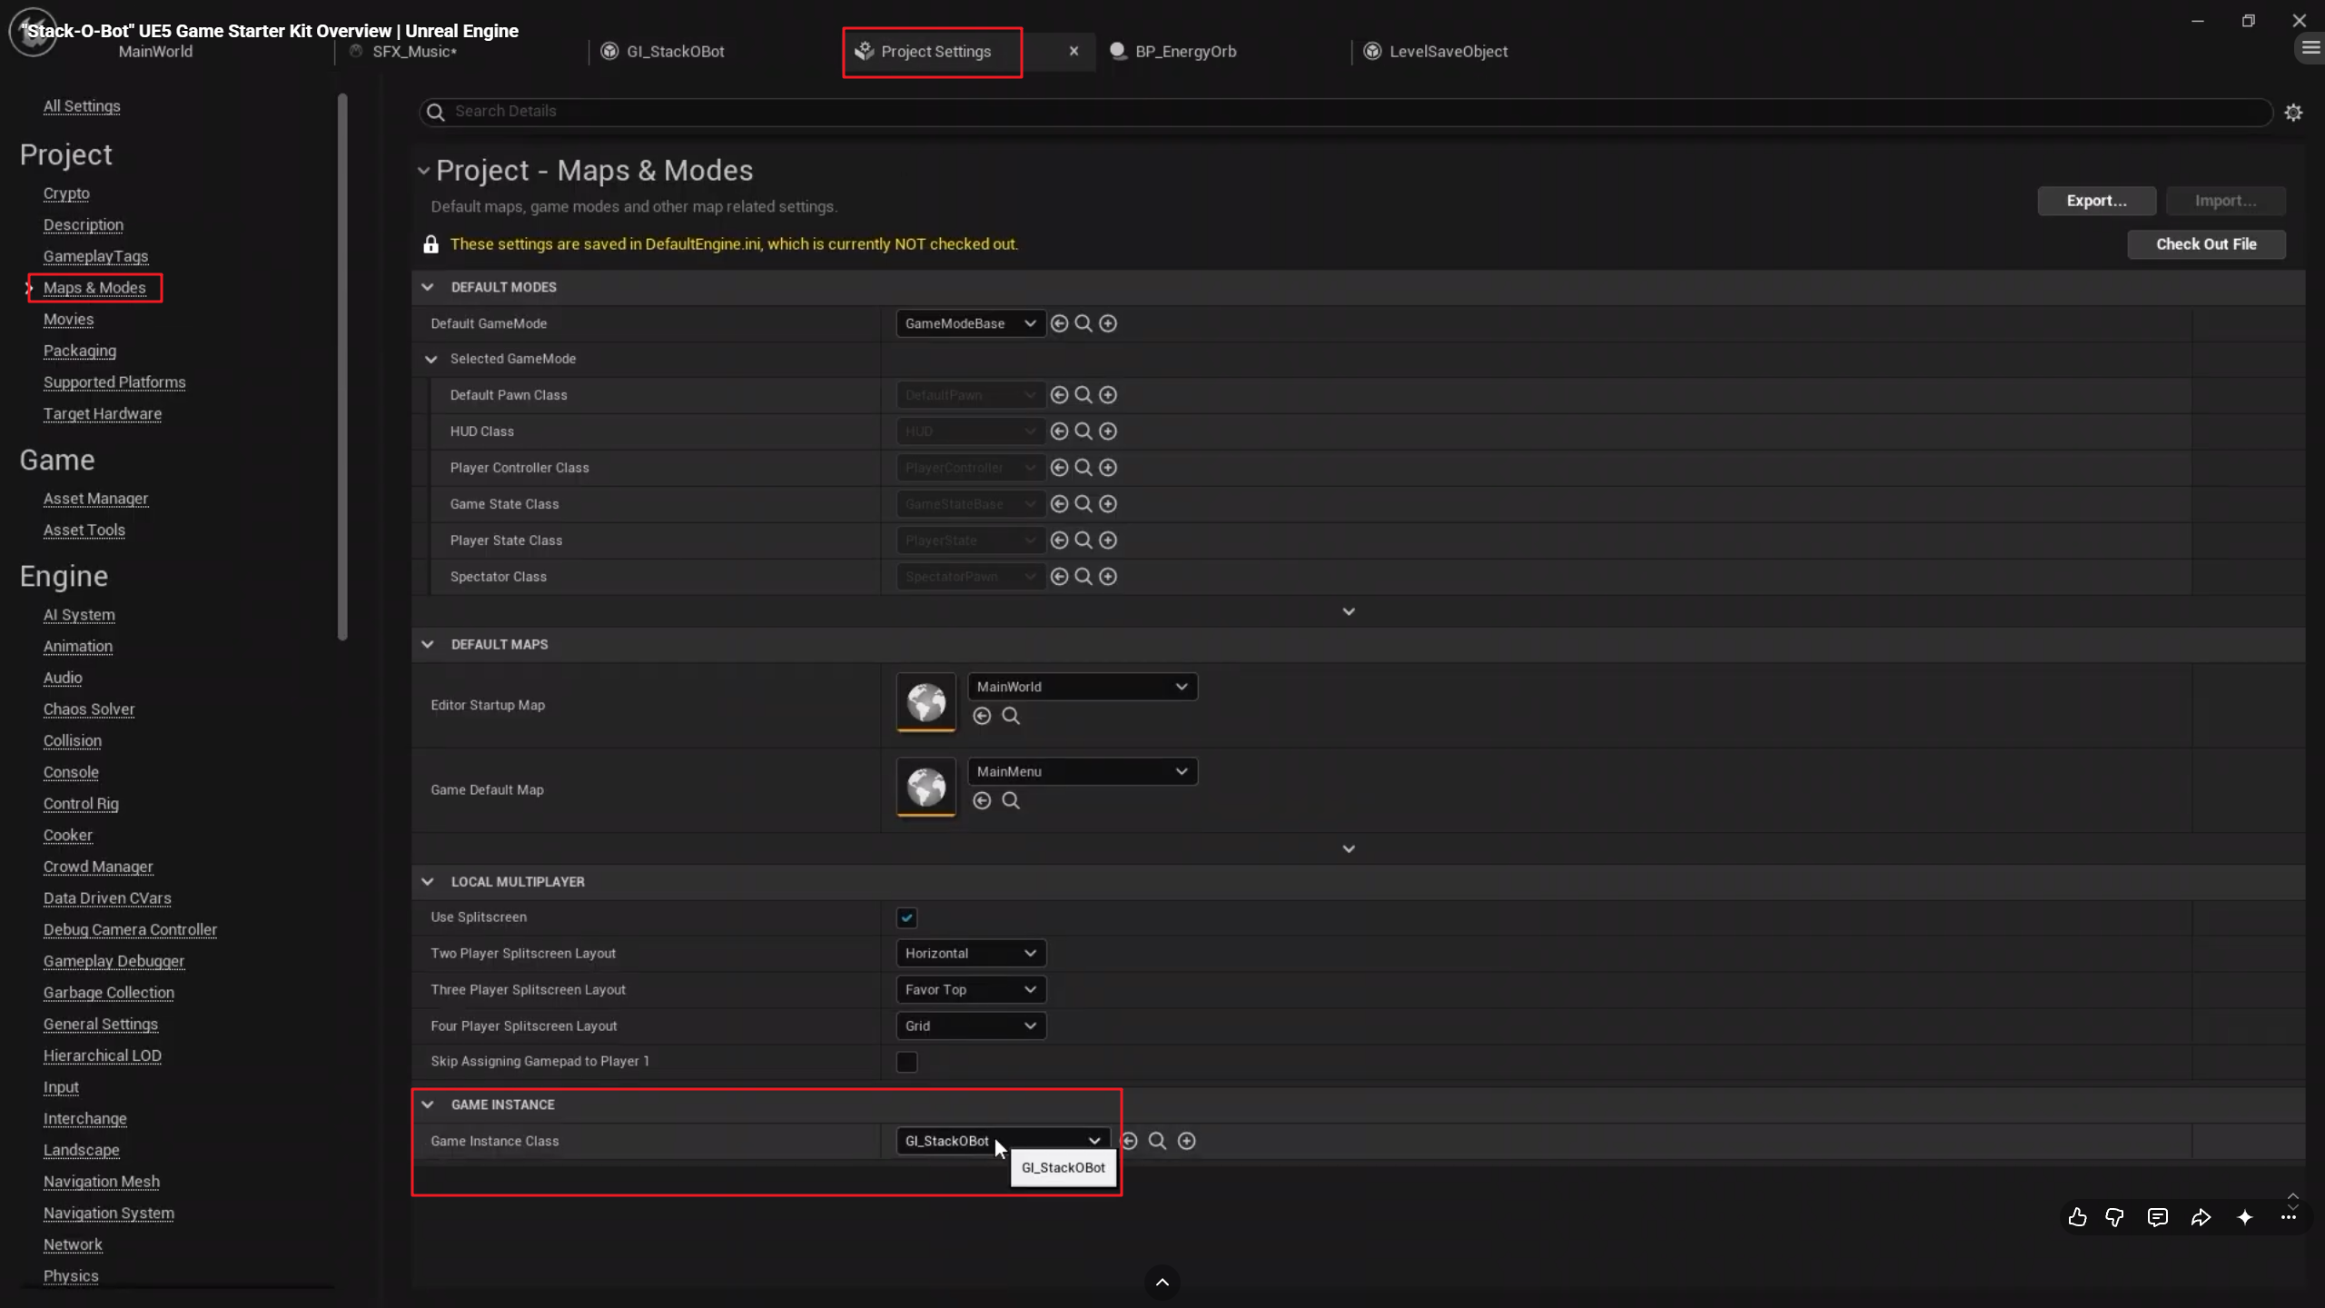
Task: Click the Import... button
Action: (x=2226, y=201)
